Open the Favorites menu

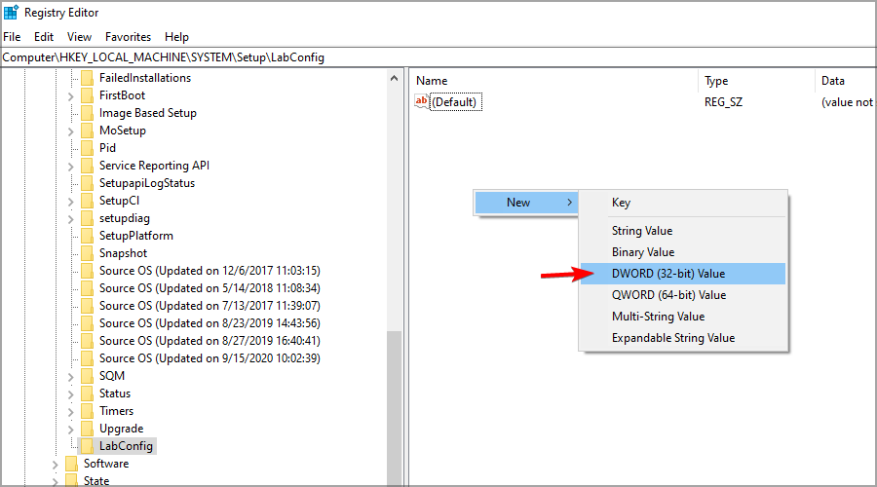(x=128, y=37)
